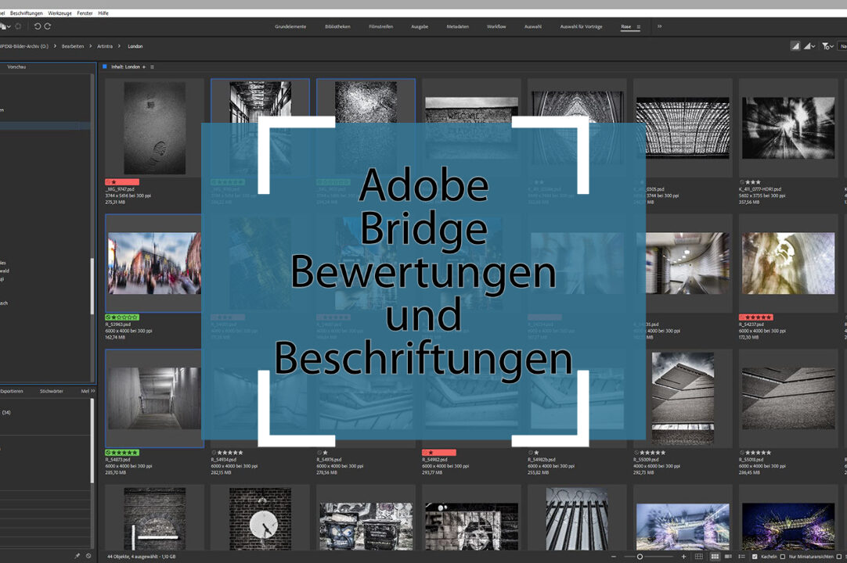
Task: Switch to the Metadaten workspace
Action: (457, 27)
